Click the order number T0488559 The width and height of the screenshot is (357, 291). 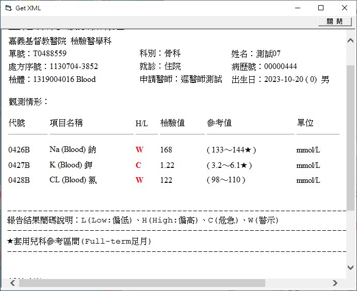[x=50, y=54]
